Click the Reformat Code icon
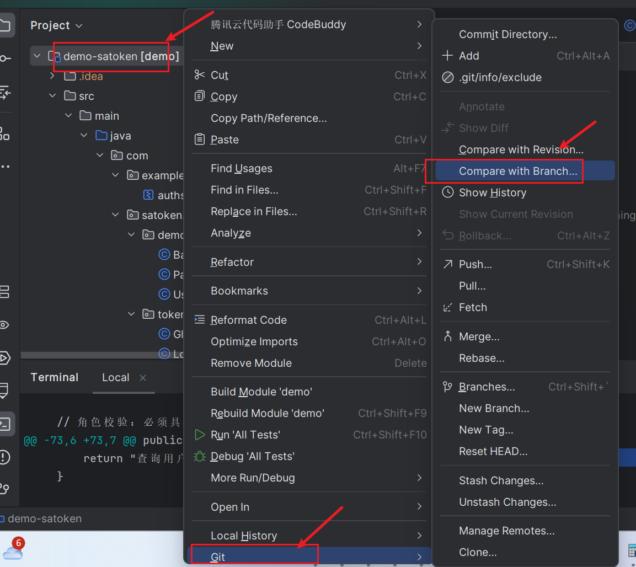The image size is (636, 567). tap(199, 319)
